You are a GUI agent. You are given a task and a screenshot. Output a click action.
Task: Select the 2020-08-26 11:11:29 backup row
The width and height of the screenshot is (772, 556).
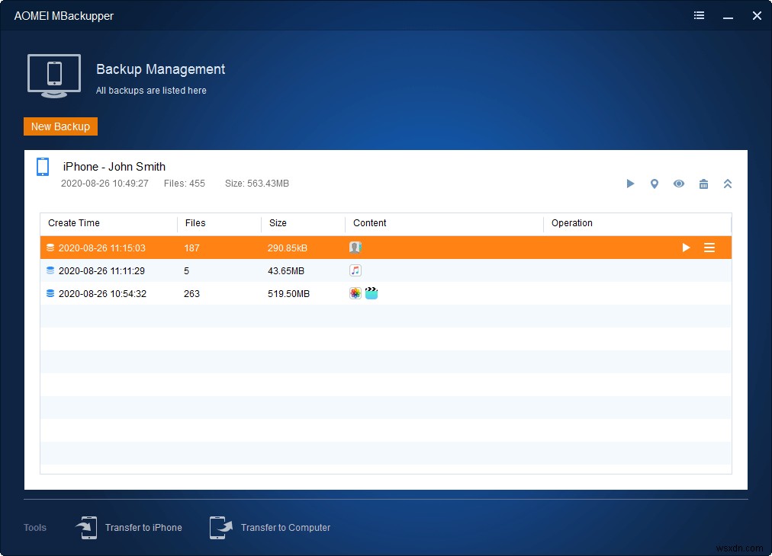[385, 270]
